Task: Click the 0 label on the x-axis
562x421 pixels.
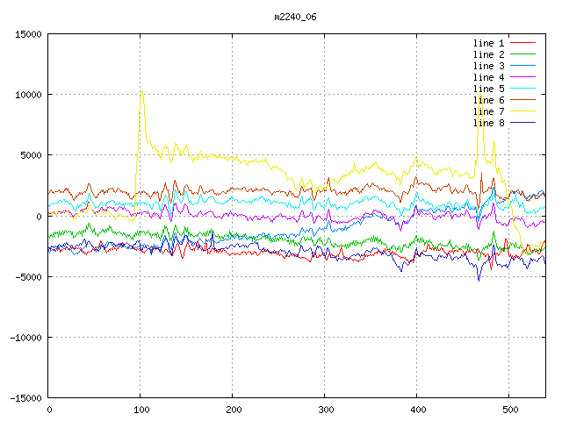Action: pos(49,410)
